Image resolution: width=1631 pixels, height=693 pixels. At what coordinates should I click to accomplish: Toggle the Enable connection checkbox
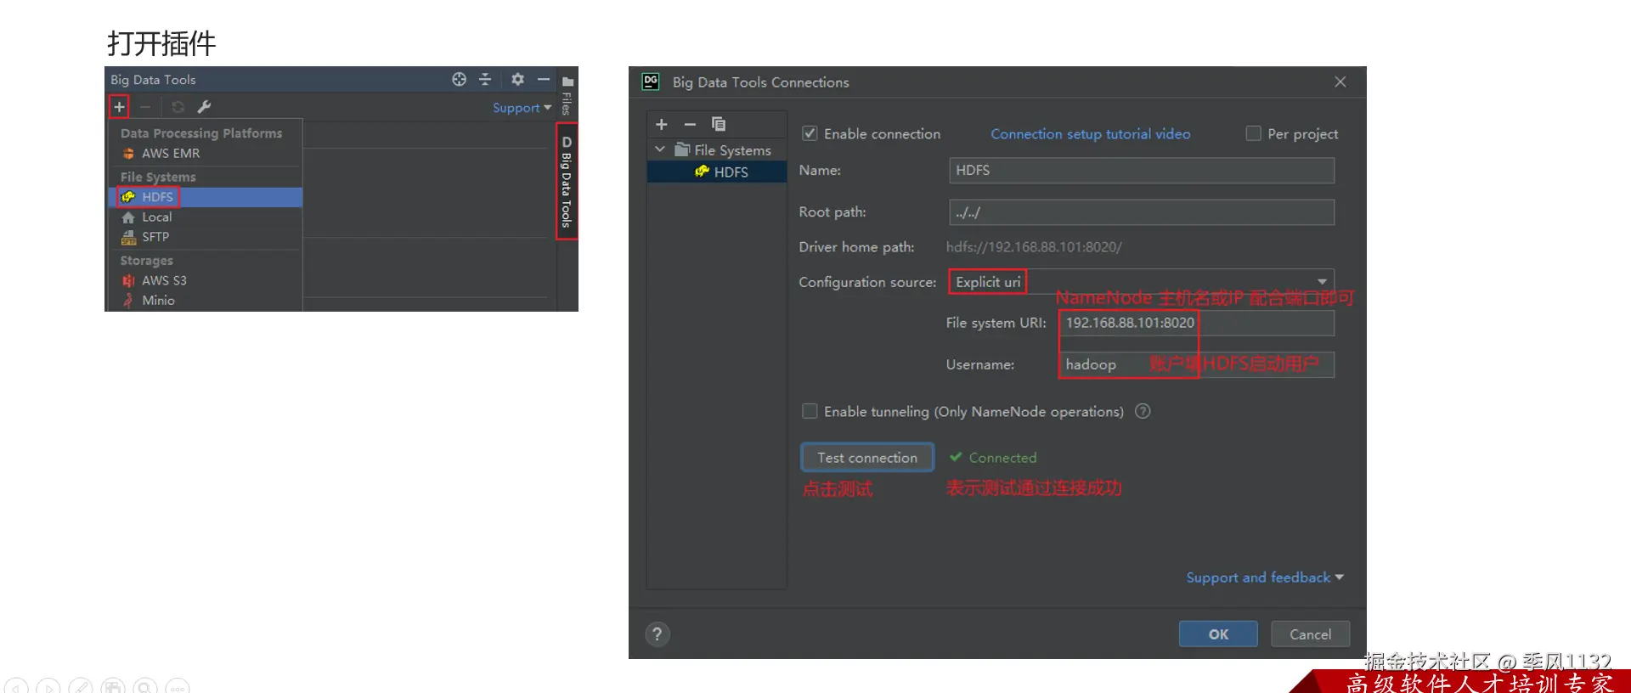tap(810, 133)
